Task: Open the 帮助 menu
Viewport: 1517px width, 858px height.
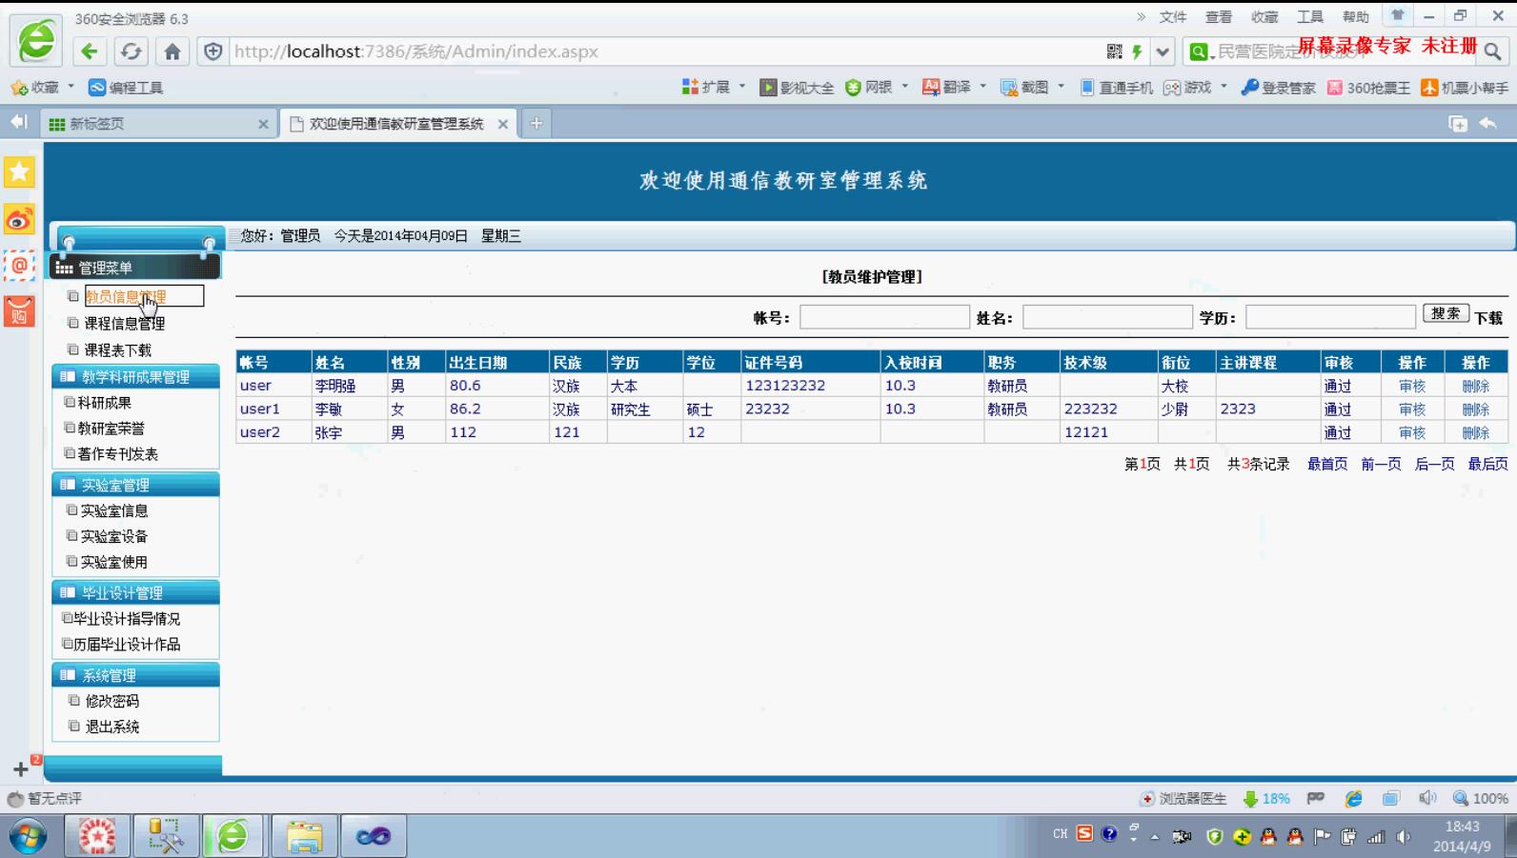Action: click(x=1356, y=17)
